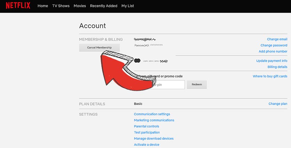Click the Redeem button
The height and width of the screenshot is (148, 291).
click(197, 84)
